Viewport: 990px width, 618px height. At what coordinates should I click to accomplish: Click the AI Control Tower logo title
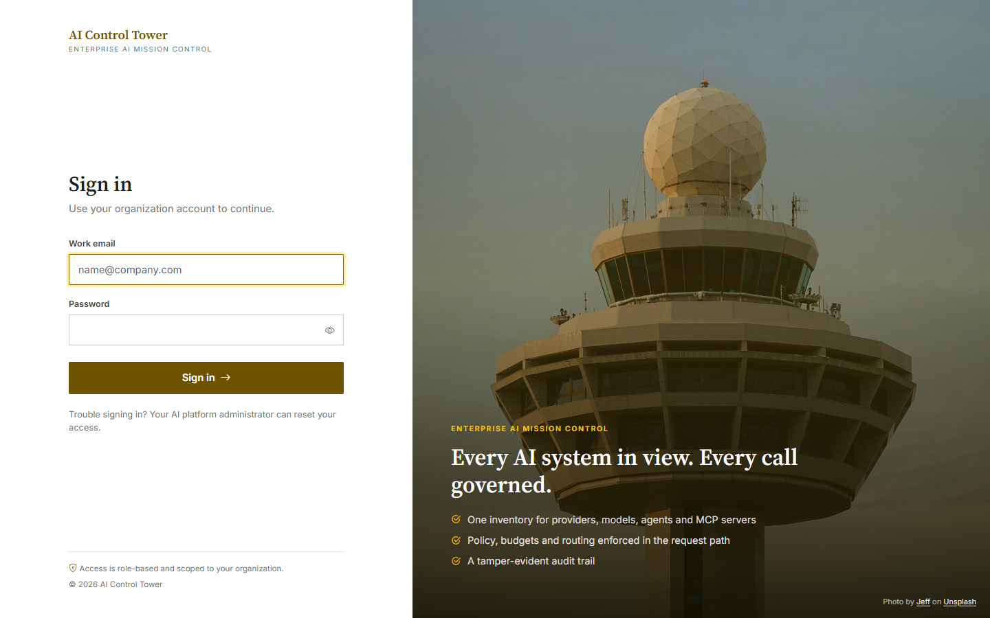[x=118, y=35]
